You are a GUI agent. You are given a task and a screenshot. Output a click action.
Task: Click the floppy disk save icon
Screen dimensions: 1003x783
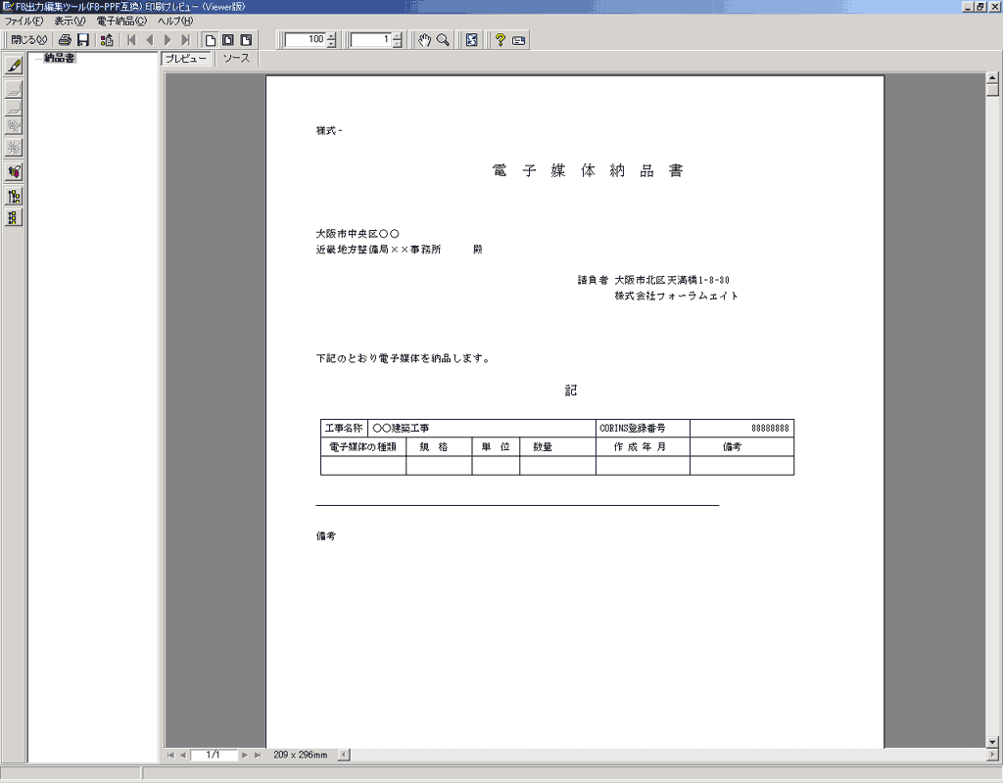pos(82,39)
